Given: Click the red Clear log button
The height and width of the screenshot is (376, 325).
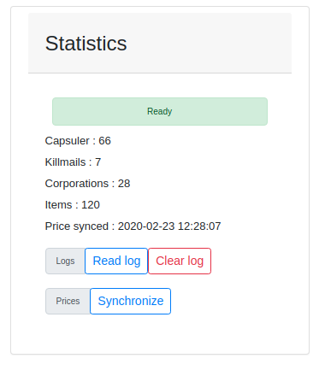Looking at the screenshot, I should pos(180,261).
